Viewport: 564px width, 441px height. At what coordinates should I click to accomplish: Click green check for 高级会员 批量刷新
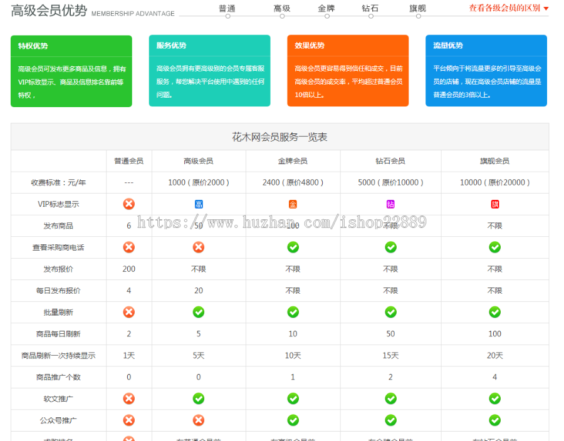pyautogui.click(x=199, y=312)
